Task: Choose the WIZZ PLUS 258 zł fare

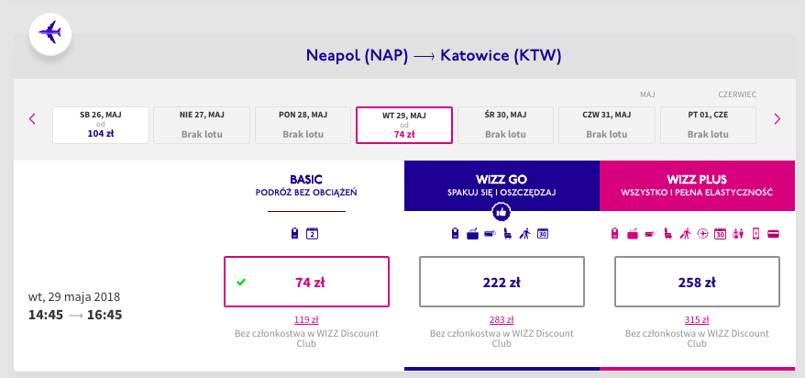Action: click(697, 282)
